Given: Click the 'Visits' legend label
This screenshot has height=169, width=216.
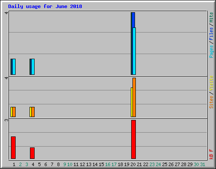Looking at the screenshot, I should point(211,84).
